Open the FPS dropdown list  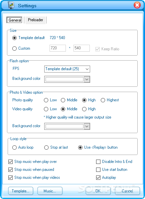tap(67, 69)
